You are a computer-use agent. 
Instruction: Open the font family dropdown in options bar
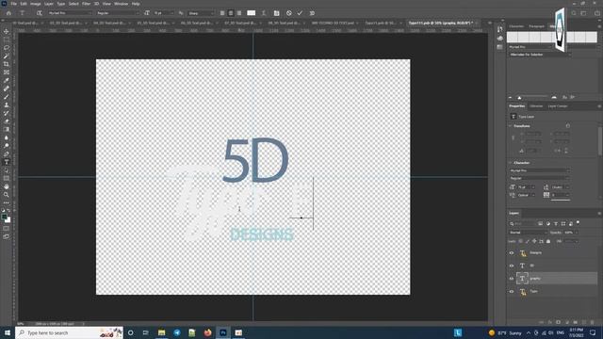[70, 13]
